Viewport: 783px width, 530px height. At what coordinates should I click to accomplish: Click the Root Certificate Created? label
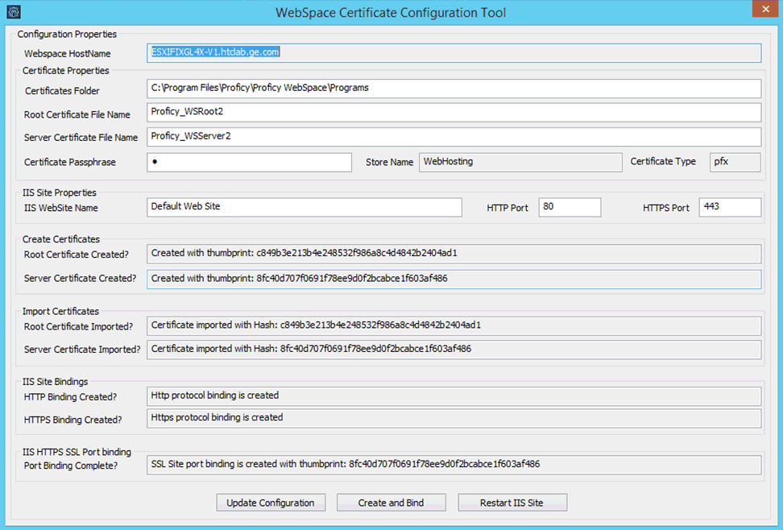(77, 255)
